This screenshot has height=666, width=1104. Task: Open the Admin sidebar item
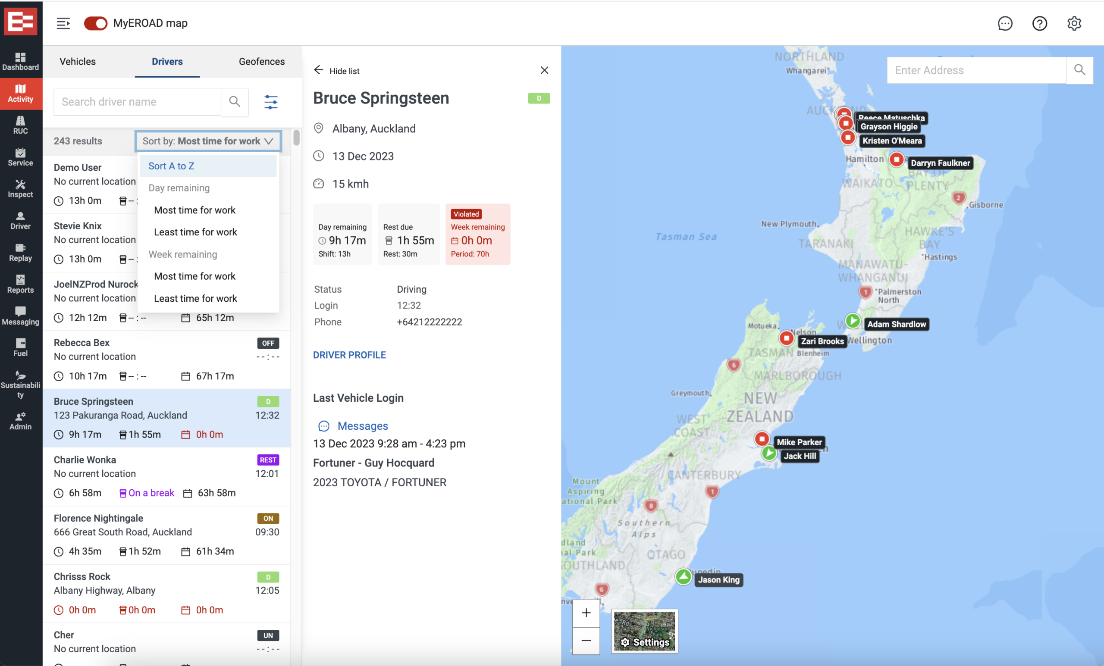21,421
